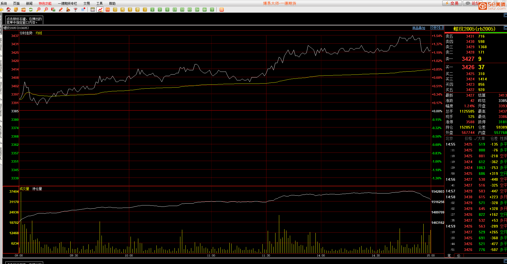Click the right arrow panel button
This screenshot has height=264, width=507.
pyautogui.click(x=437, y=28)
